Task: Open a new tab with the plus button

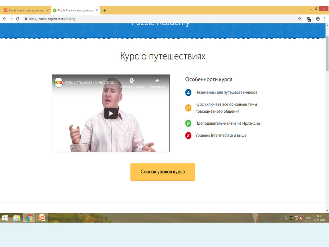Action: point(104,10)
